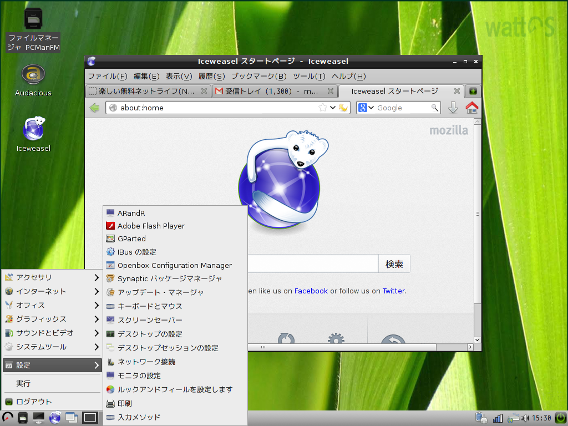
Task: Open the ヘルプ(H) menu in Iceweasel
Action: point(349,77)
